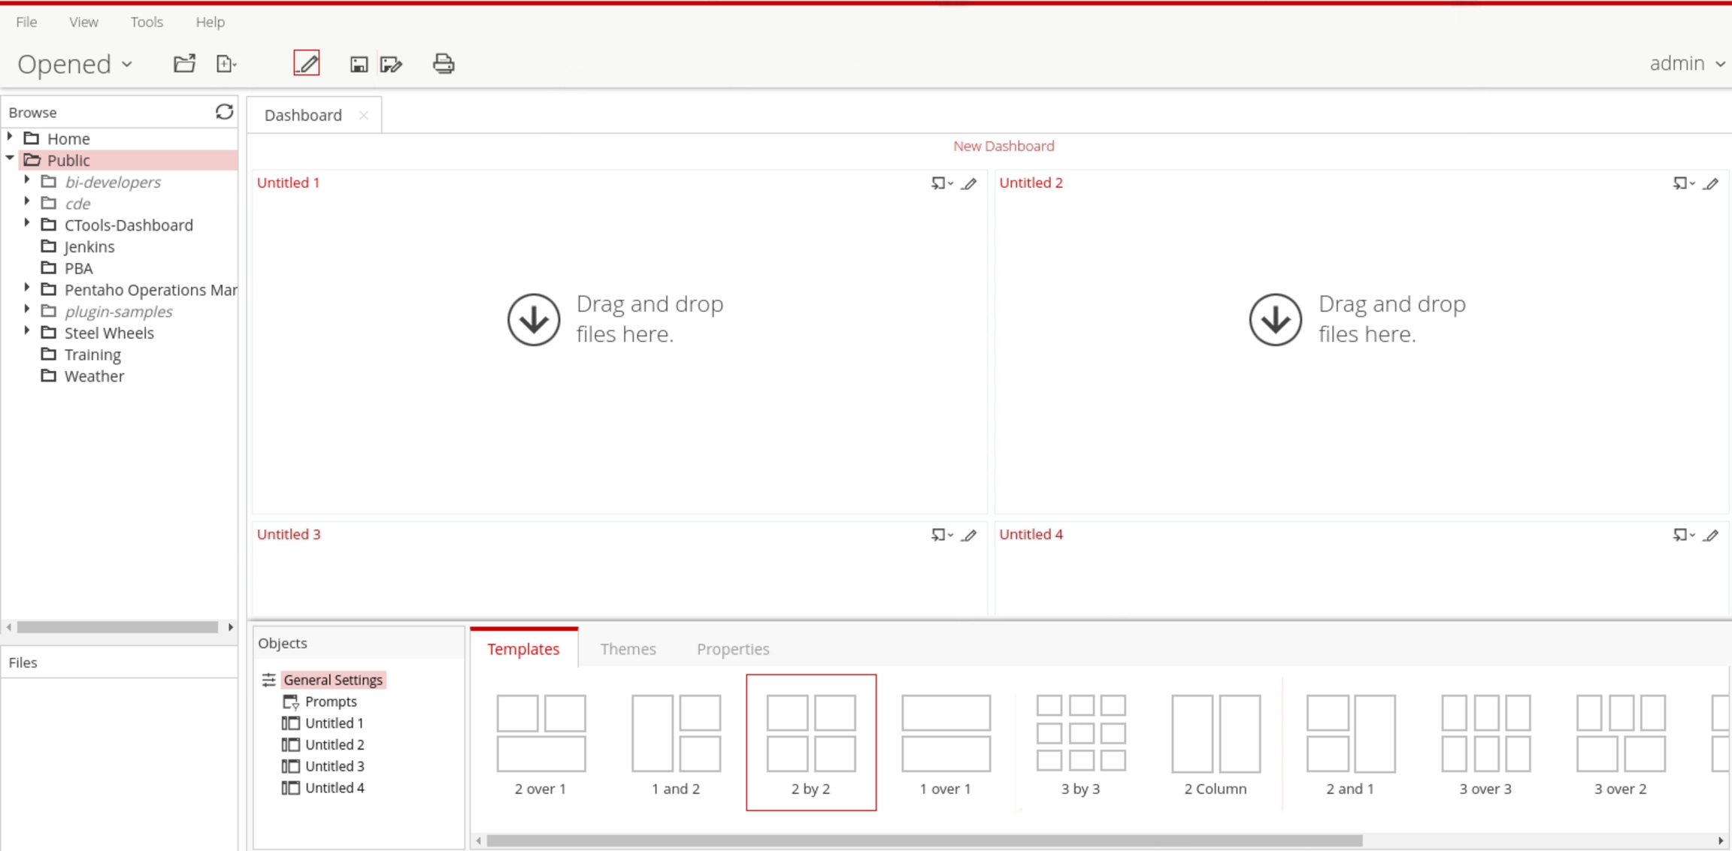The image size is (1732, 851).
Task: Collapse the Public folder tree node
Action: (10, 158)
